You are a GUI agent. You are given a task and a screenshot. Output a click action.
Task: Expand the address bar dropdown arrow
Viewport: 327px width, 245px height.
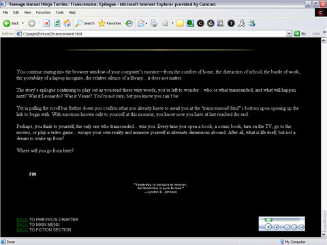click(x=289, y=33)
